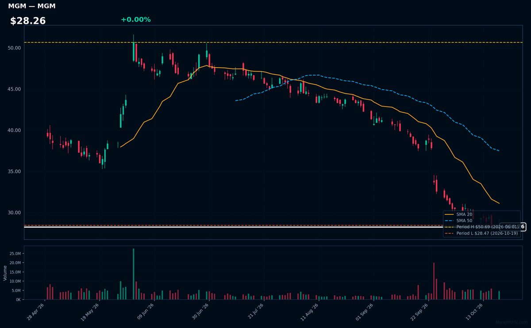Click the 28 Apr '26 date label
Screen dimensions: 531x328
pyautogui.click(x=36, y=312)
